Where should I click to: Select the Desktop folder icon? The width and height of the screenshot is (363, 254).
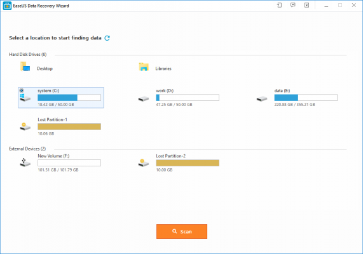pyautogui.click(x=25, y=67)
